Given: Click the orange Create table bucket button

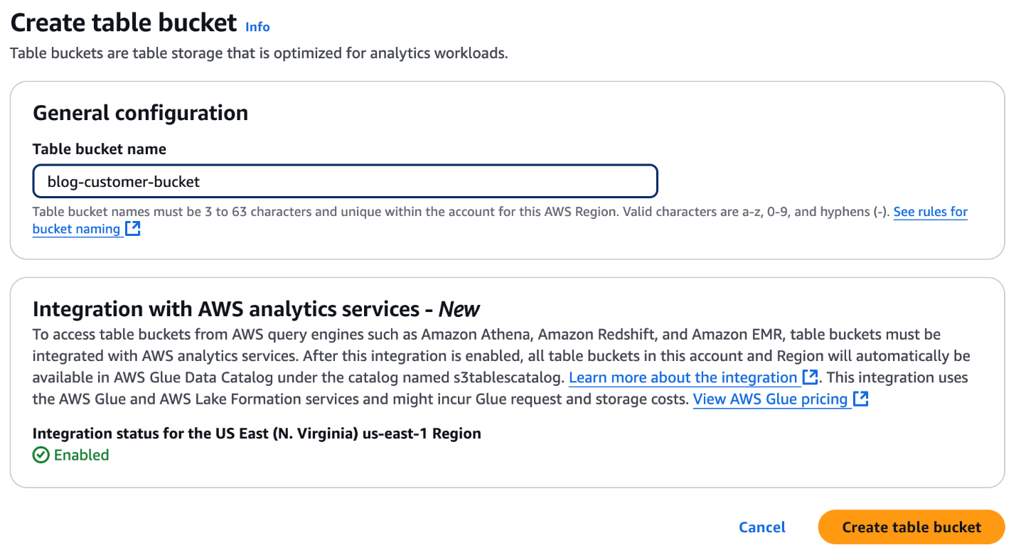Looking at the screenshot, I should (911, 527).
